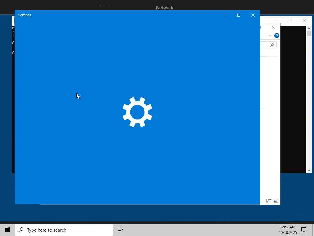Screen dimensions: 314x236
Task: Click the Network title at the top
Action: coord(165,8)
